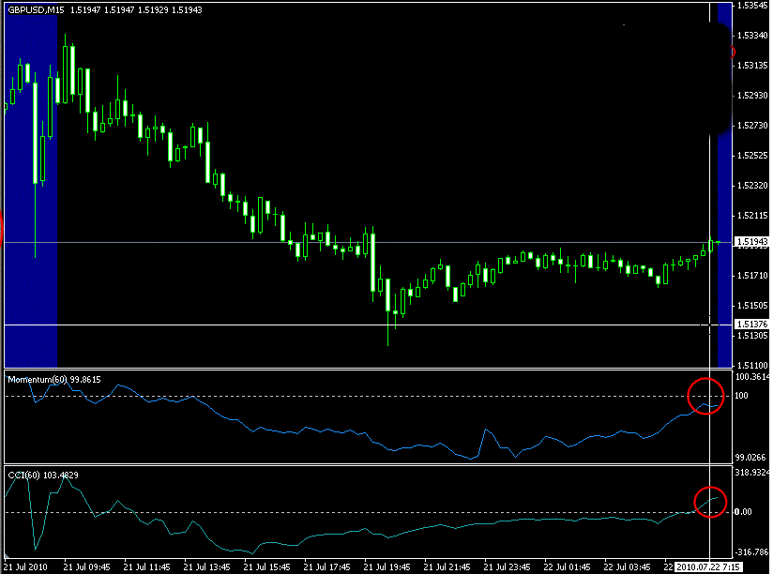This screenshot has height=574, width=773.
Task: Click the price scale value 1.53340
Action: tap(752, 36)
